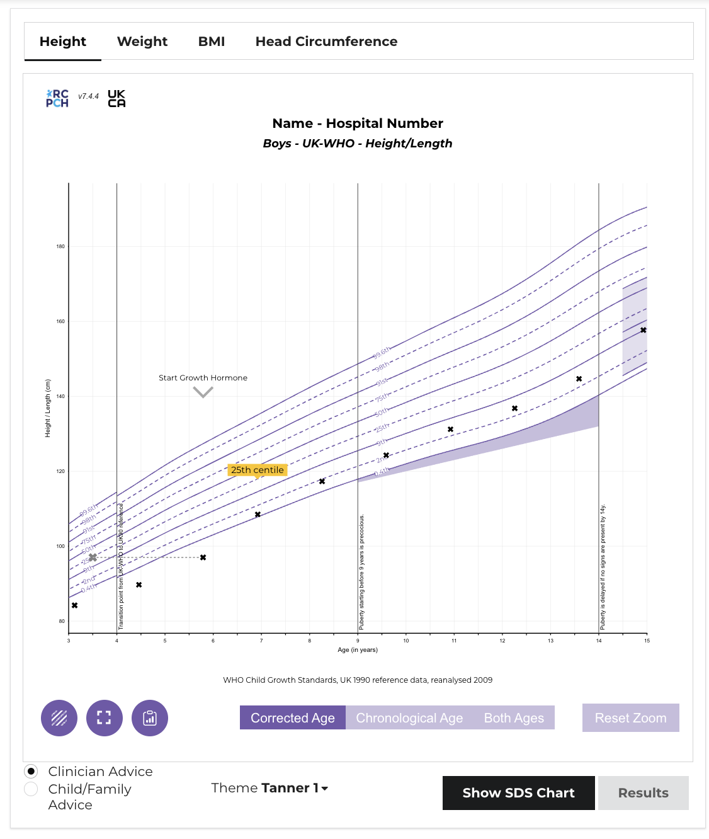The image size is (709, 839).
Task: Open the Results view
Action: click(643, 792)
